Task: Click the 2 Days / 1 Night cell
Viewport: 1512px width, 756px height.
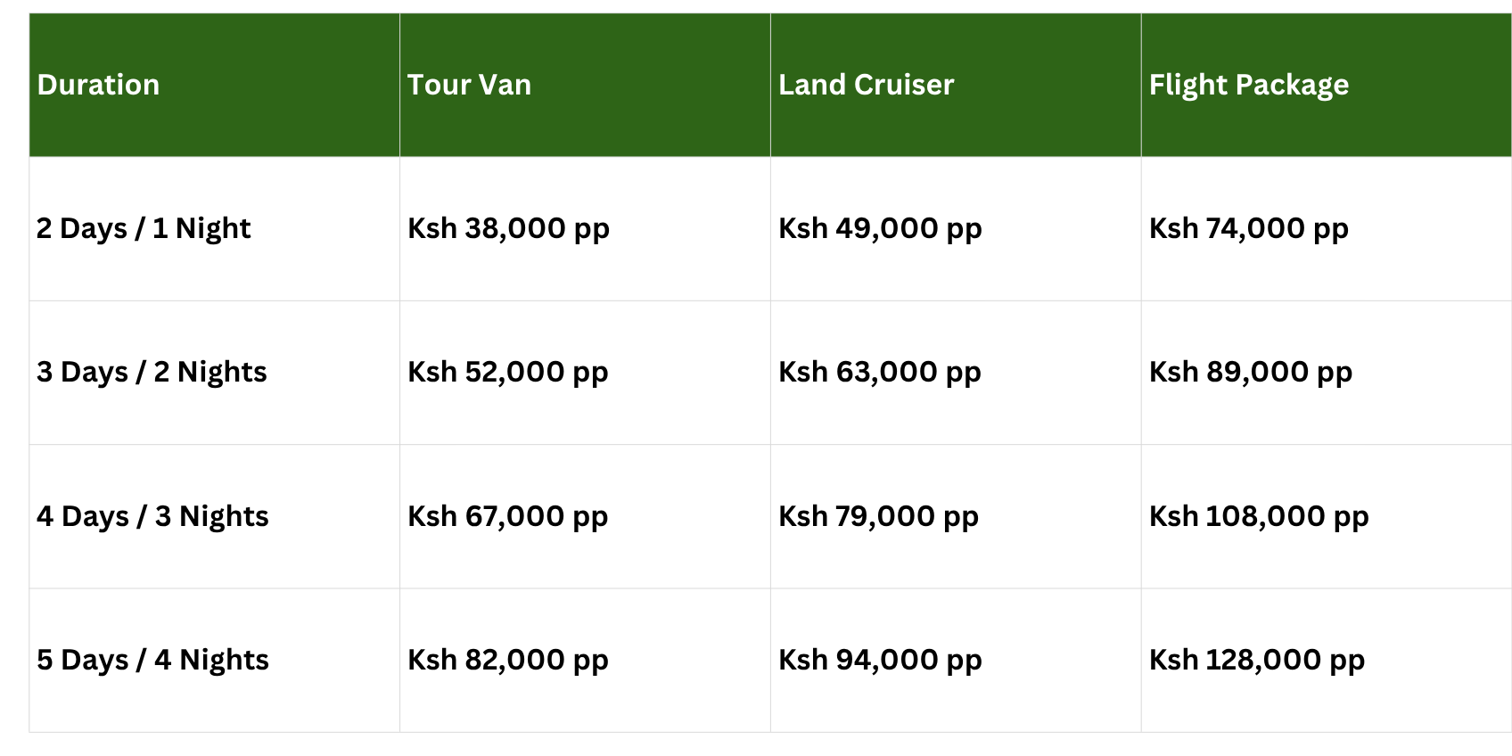Action: (x=144, y=228)
